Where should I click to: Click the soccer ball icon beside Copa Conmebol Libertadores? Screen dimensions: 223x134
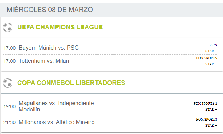[x=7, y=83]
